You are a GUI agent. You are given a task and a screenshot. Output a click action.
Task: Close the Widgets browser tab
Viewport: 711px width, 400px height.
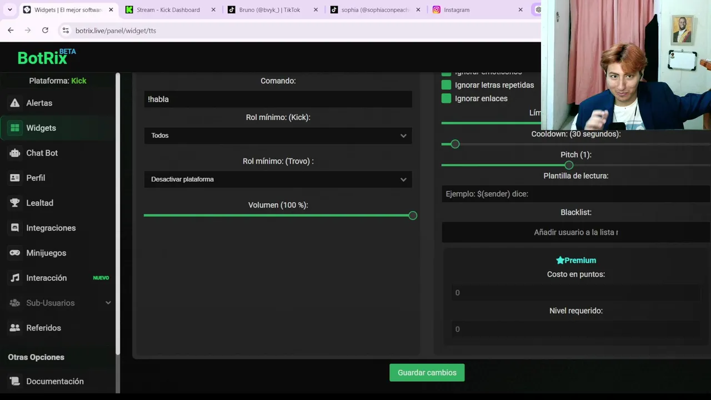[111, 9]
